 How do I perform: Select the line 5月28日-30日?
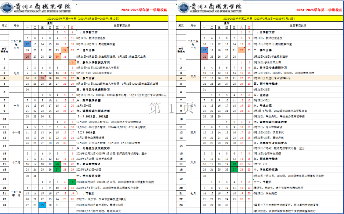(261, 100)
